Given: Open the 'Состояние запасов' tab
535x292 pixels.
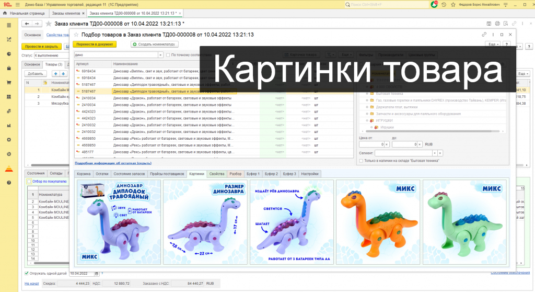Looking at the screenshot, I should 129,174.
